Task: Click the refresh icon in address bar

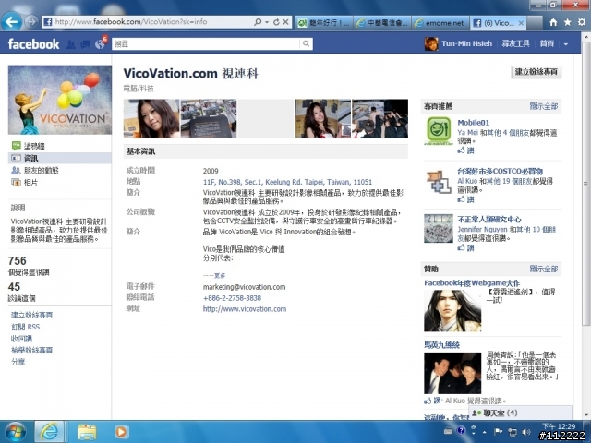Action: [x=276, y=22]
